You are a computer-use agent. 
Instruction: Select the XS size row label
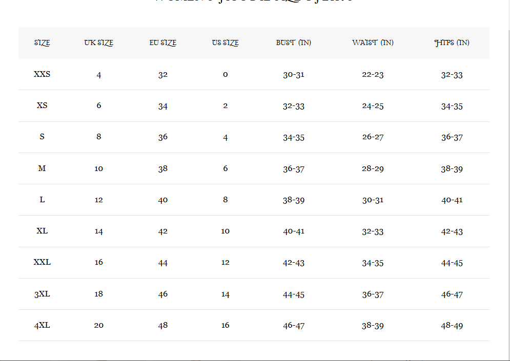click(x=42, y=105)
